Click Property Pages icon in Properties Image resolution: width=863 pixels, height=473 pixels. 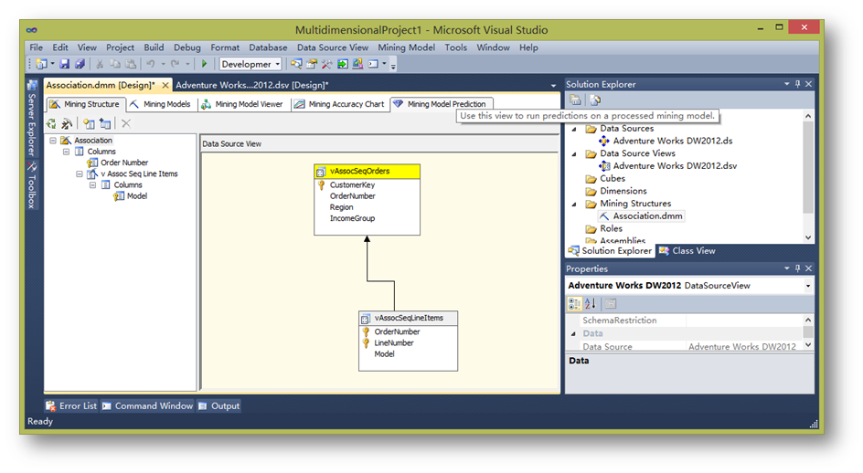pyautogui.click(x=611, y=303)
